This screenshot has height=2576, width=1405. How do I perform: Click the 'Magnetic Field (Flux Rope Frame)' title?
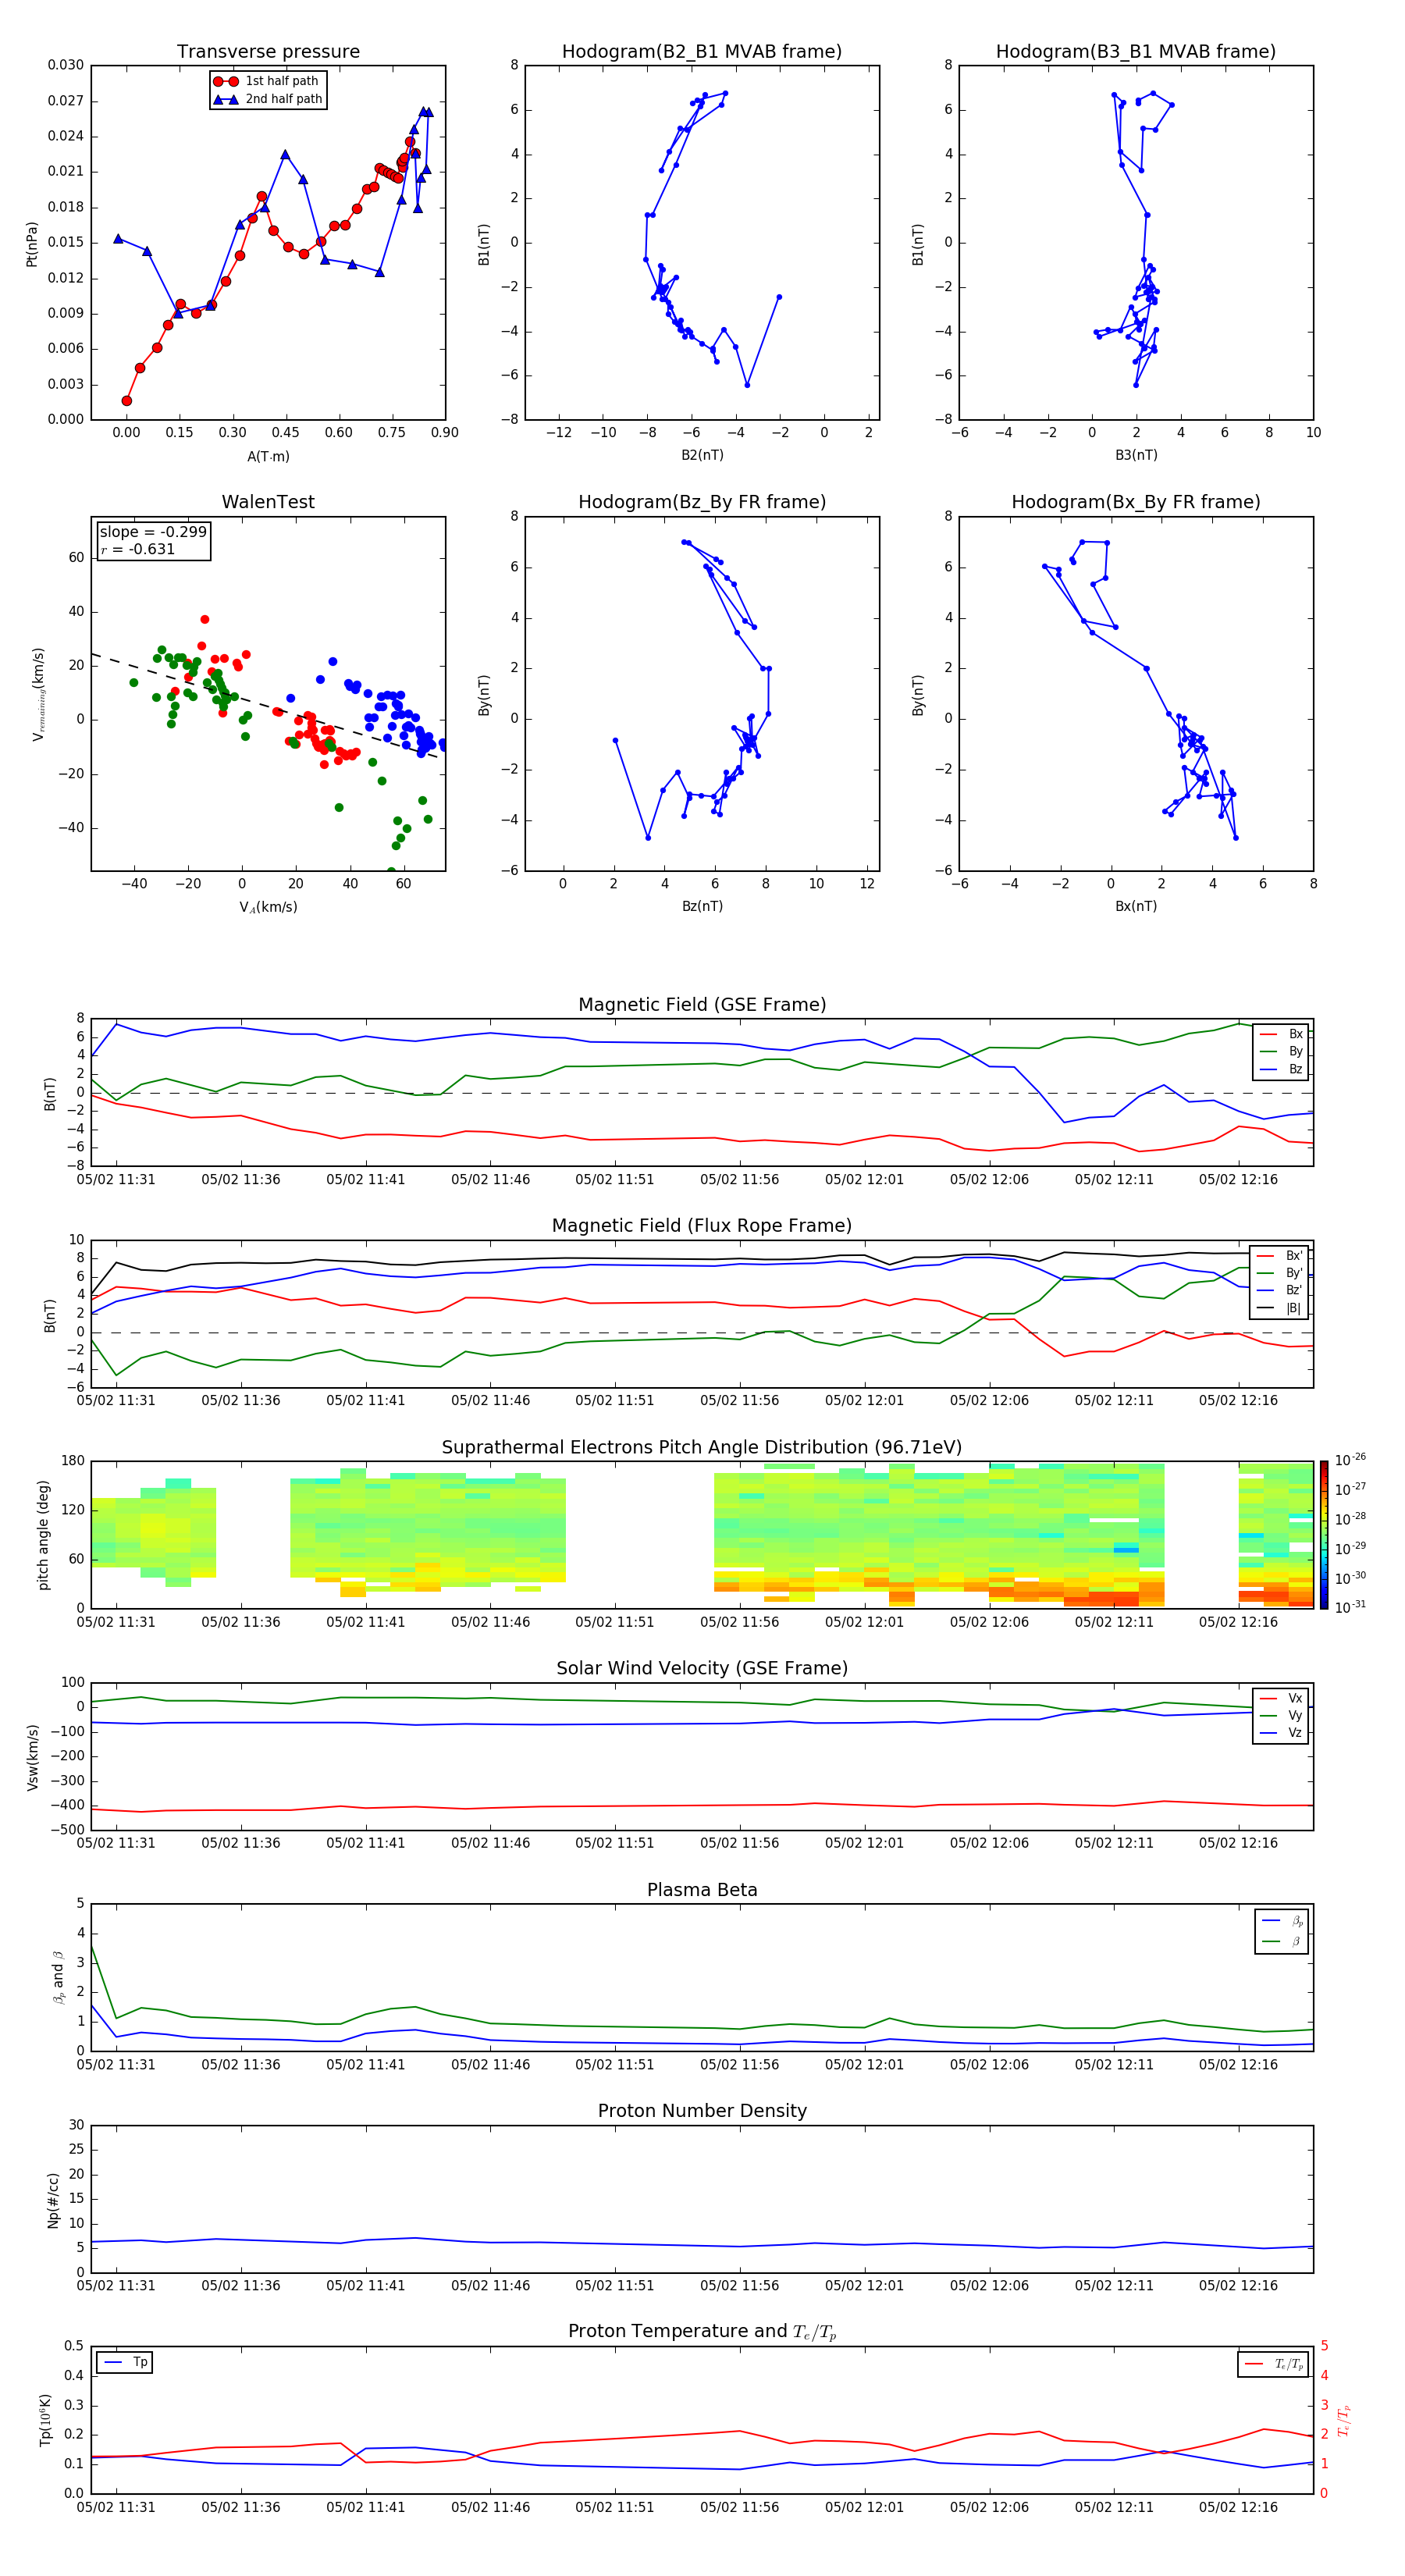coord(702,1226)
